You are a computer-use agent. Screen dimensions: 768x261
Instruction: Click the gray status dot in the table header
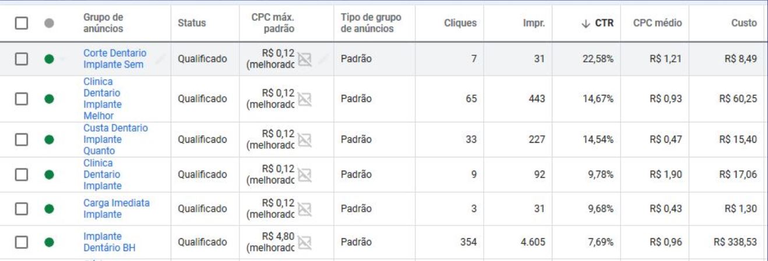coord(50,23)
